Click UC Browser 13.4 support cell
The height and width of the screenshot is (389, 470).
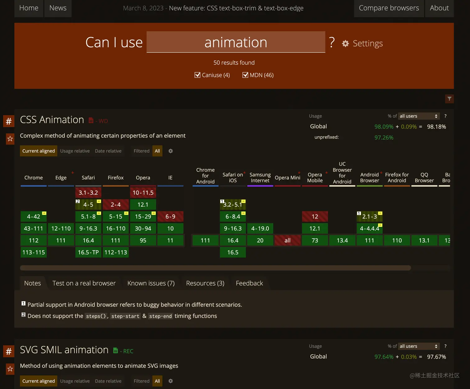pyautogui.click(x=342, y=240)
